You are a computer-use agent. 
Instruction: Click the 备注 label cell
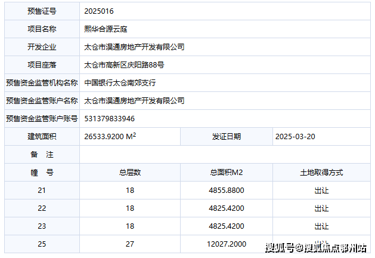coord(42,155)
